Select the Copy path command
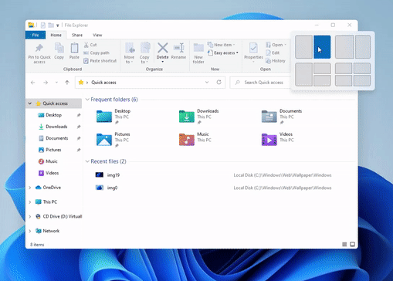Screen dimensions: 393x281 click(x=97, y=52)
